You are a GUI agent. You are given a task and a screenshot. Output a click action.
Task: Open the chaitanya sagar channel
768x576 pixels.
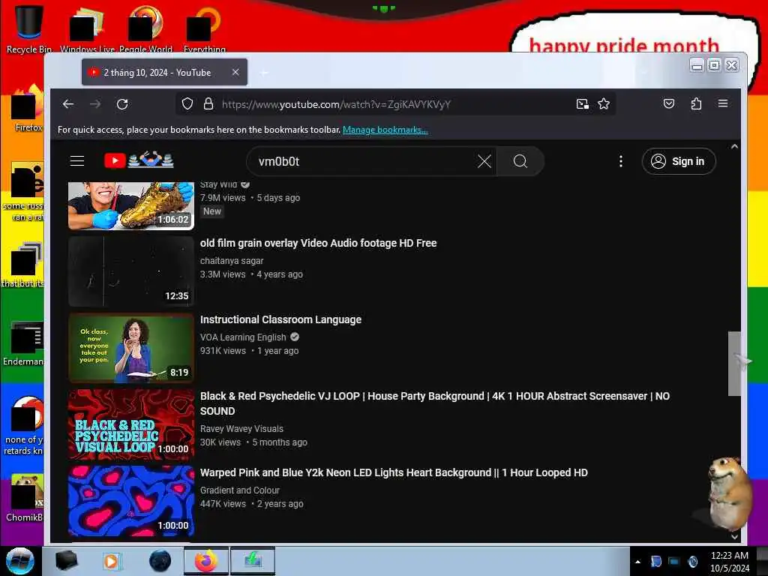[x=232, y=260]
